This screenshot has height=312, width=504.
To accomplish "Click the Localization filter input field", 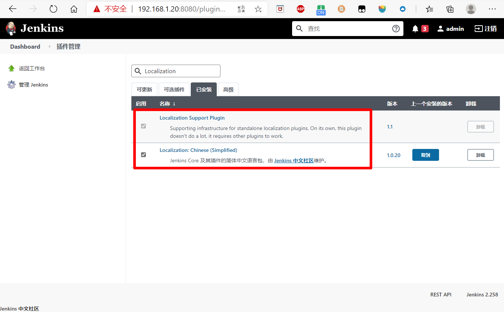I will pos(176,71).
